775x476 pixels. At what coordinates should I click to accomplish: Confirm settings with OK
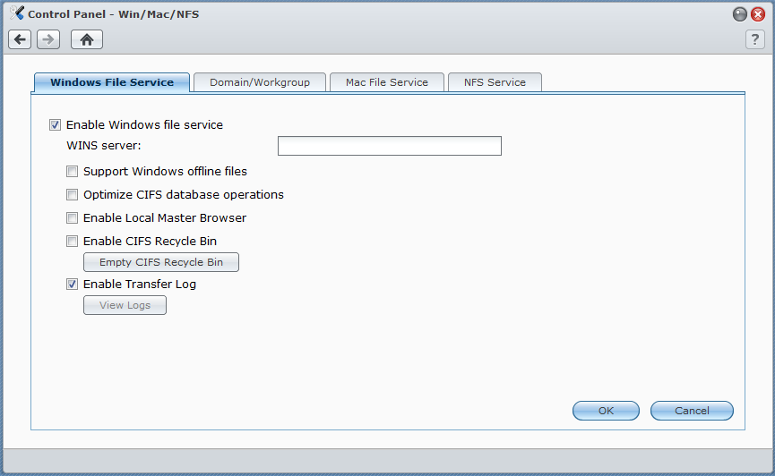pyautogui.click(x=606, y=411)
